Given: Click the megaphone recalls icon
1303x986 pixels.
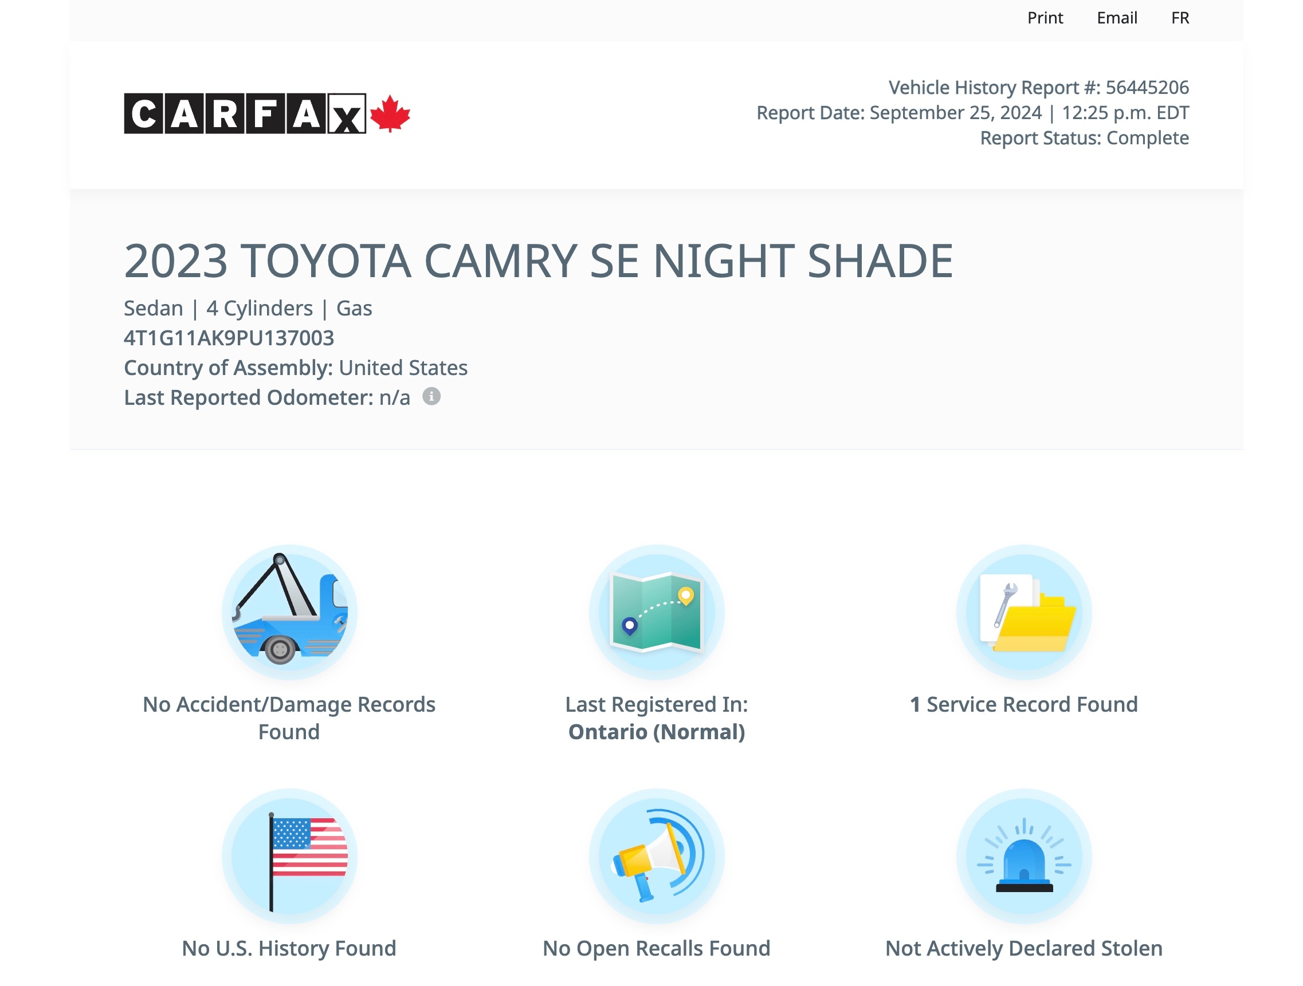Looking at the screenshot, I should pos(657,856).
